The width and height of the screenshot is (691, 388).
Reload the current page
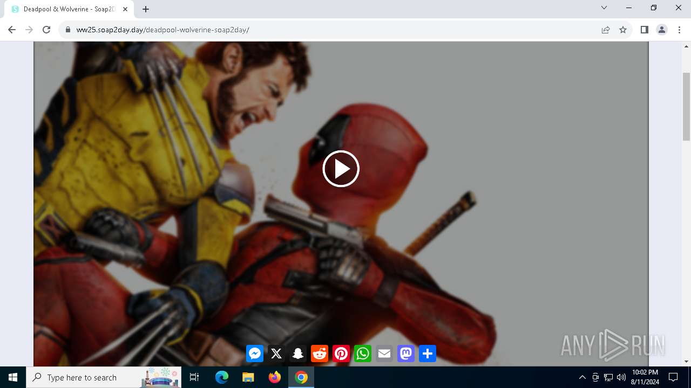click(46, 30)
